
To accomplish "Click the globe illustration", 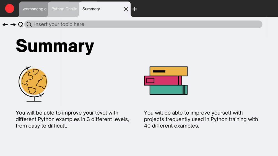I will pyautogui.click(x=33, y=84).
